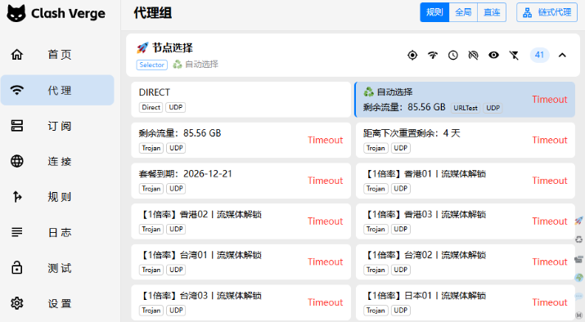Switch to 全局 global mode
Image resolution: width=585 pixels, height=322 pixels.
463,12
